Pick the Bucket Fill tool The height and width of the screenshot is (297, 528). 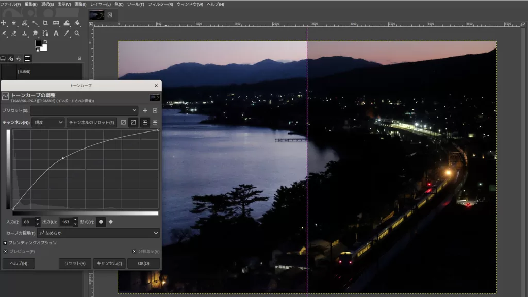(x=77, y=23)
